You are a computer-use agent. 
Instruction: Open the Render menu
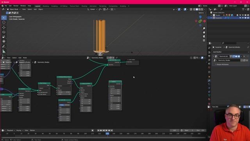(x=16, y=6)
